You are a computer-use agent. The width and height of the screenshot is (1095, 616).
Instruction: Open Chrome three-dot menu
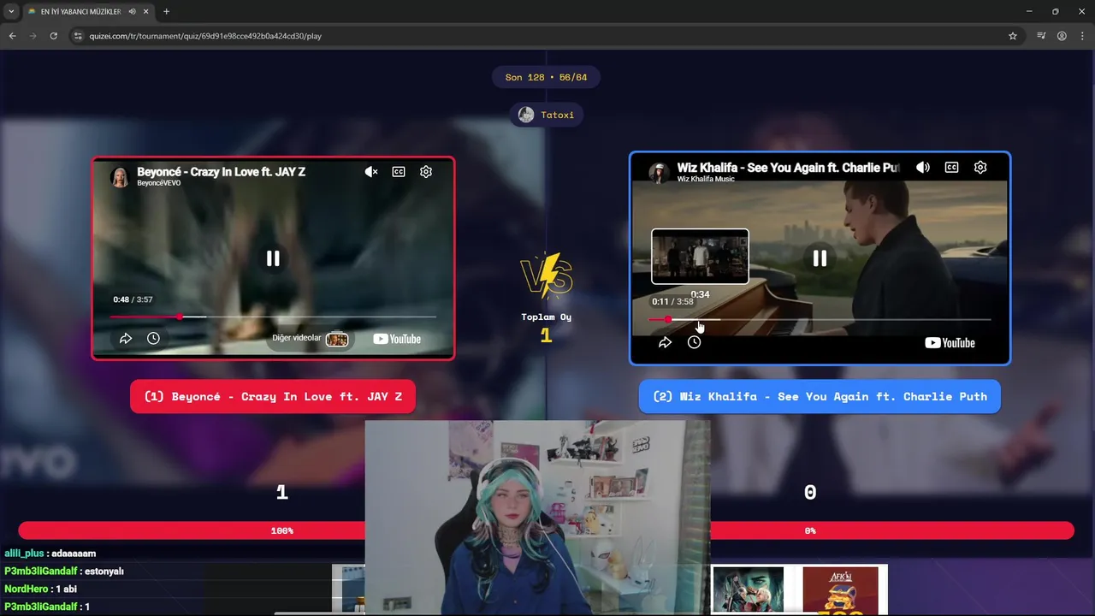tap(1082, 36)
